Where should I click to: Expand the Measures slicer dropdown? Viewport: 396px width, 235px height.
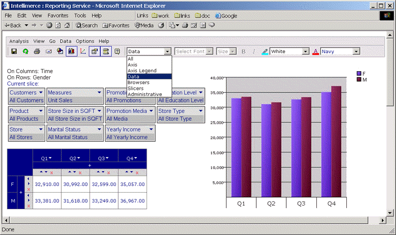100,93
